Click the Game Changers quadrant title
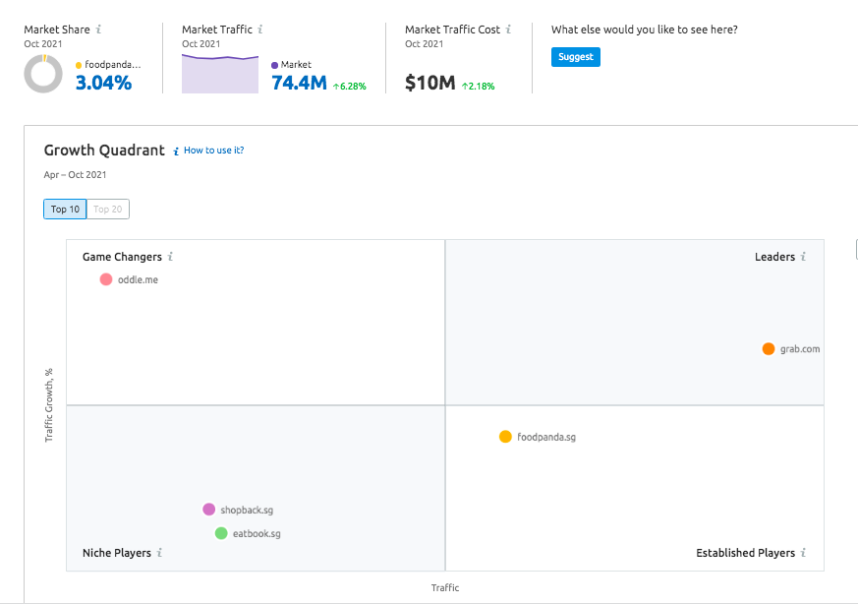Image resolution: width=858 pixels, height=604 pixels. point(122,257)
